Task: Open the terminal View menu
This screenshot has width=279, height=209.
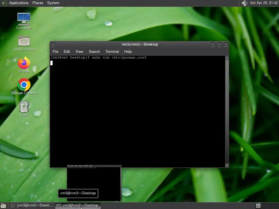Action: click(x=79, y=51)
